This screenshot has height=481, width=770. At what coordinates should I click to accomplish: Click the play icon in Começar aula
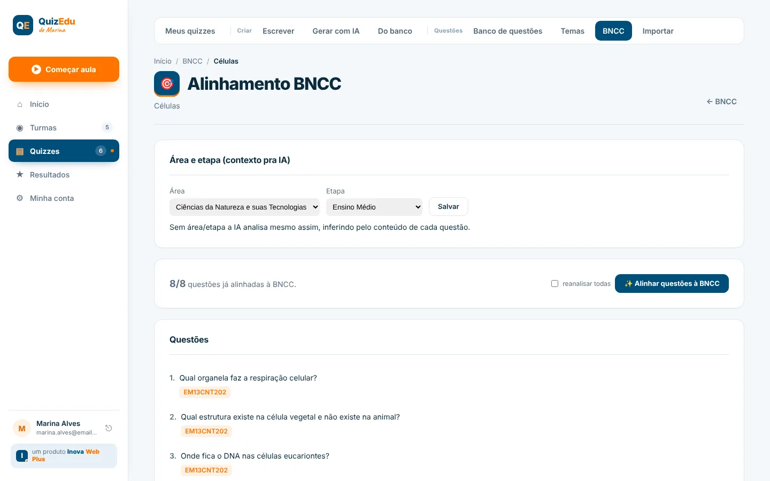[x=36, y=69]
